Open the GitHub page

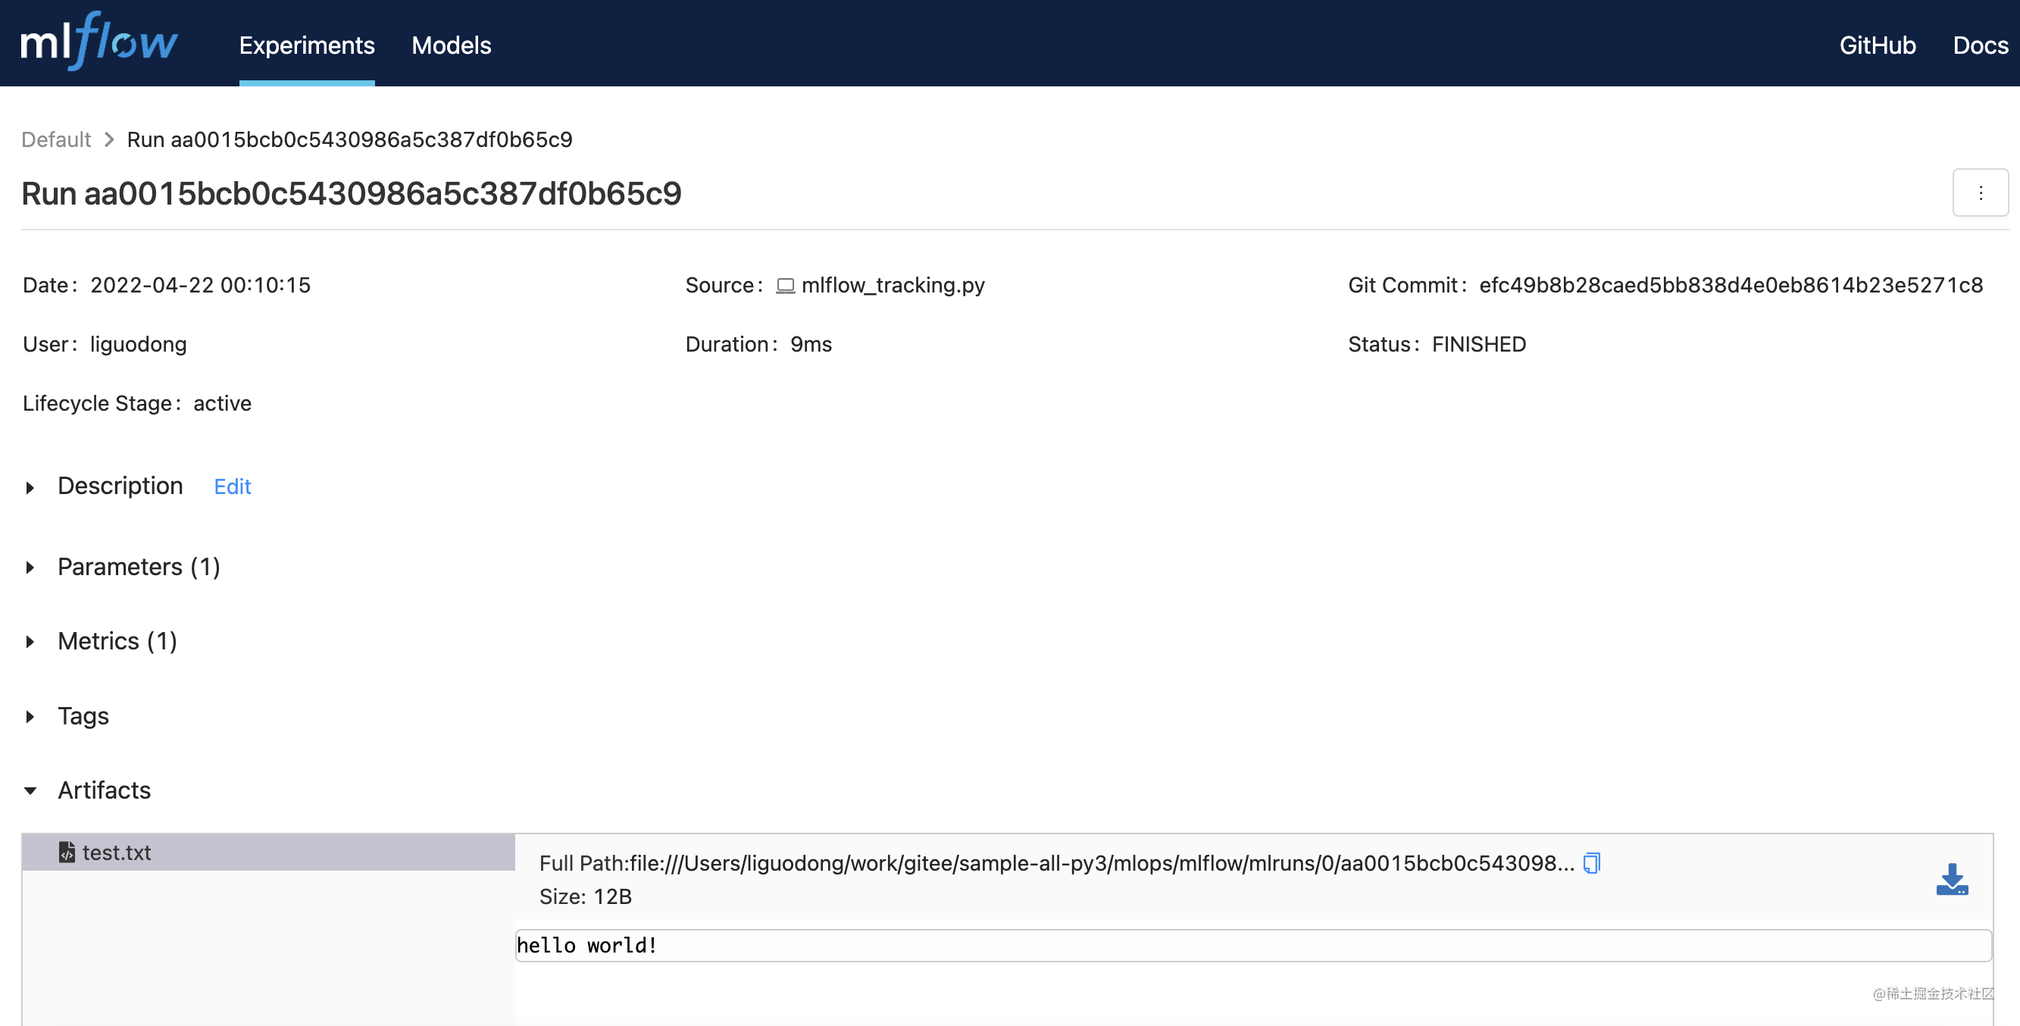pos(1878,45)
